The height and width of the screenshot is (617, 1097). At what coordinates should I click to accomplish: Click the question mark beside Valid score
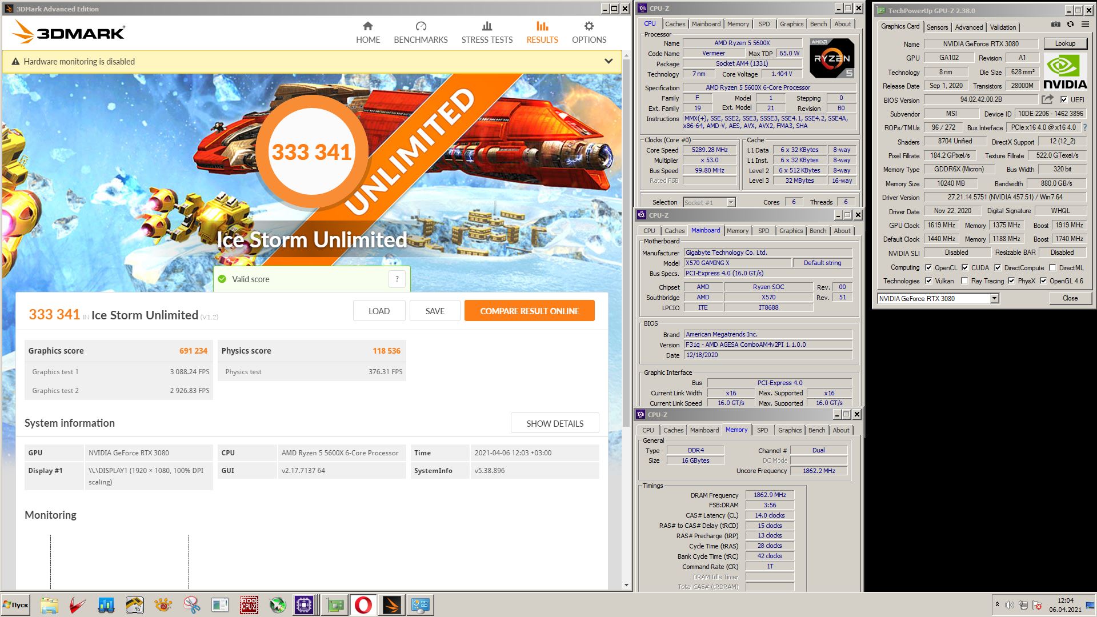point(397,279)
